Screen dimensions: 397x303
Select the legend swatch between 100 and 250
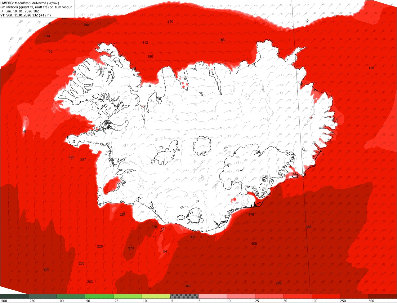pos(326,296)
